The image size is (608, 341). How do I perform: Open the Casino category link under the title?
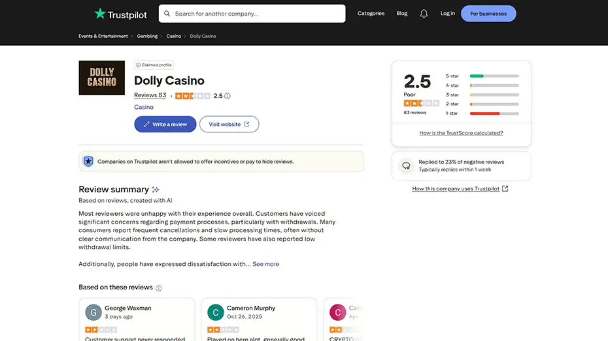click(x=144, y=107)
